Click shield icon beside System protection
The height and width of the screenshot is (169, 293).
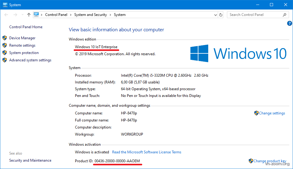pos(5,53)
